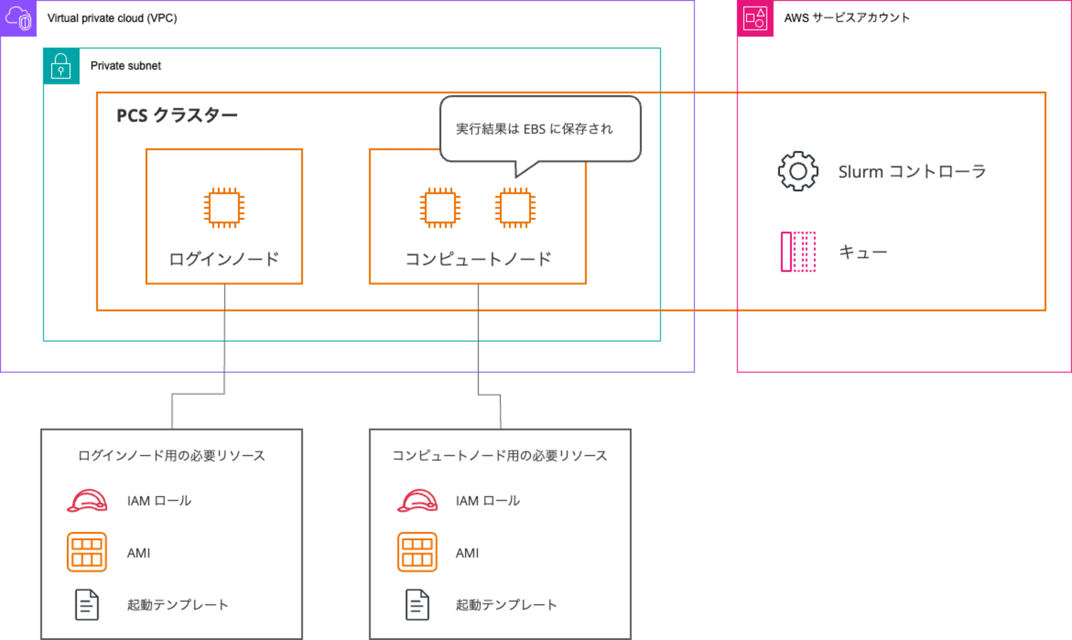Click the Slurm controller gear icon

798,171
